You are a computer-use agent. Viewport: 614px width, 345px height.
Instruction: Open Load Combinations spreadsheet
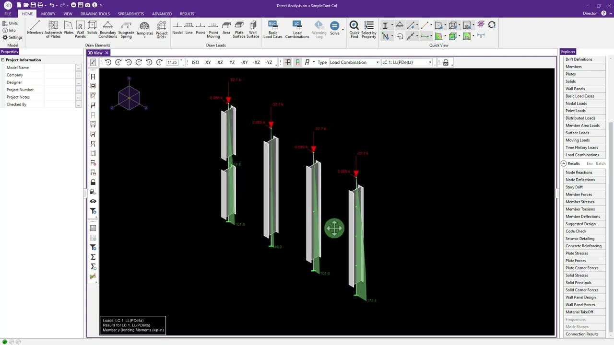pyautogui.click(x=297, y=29)
